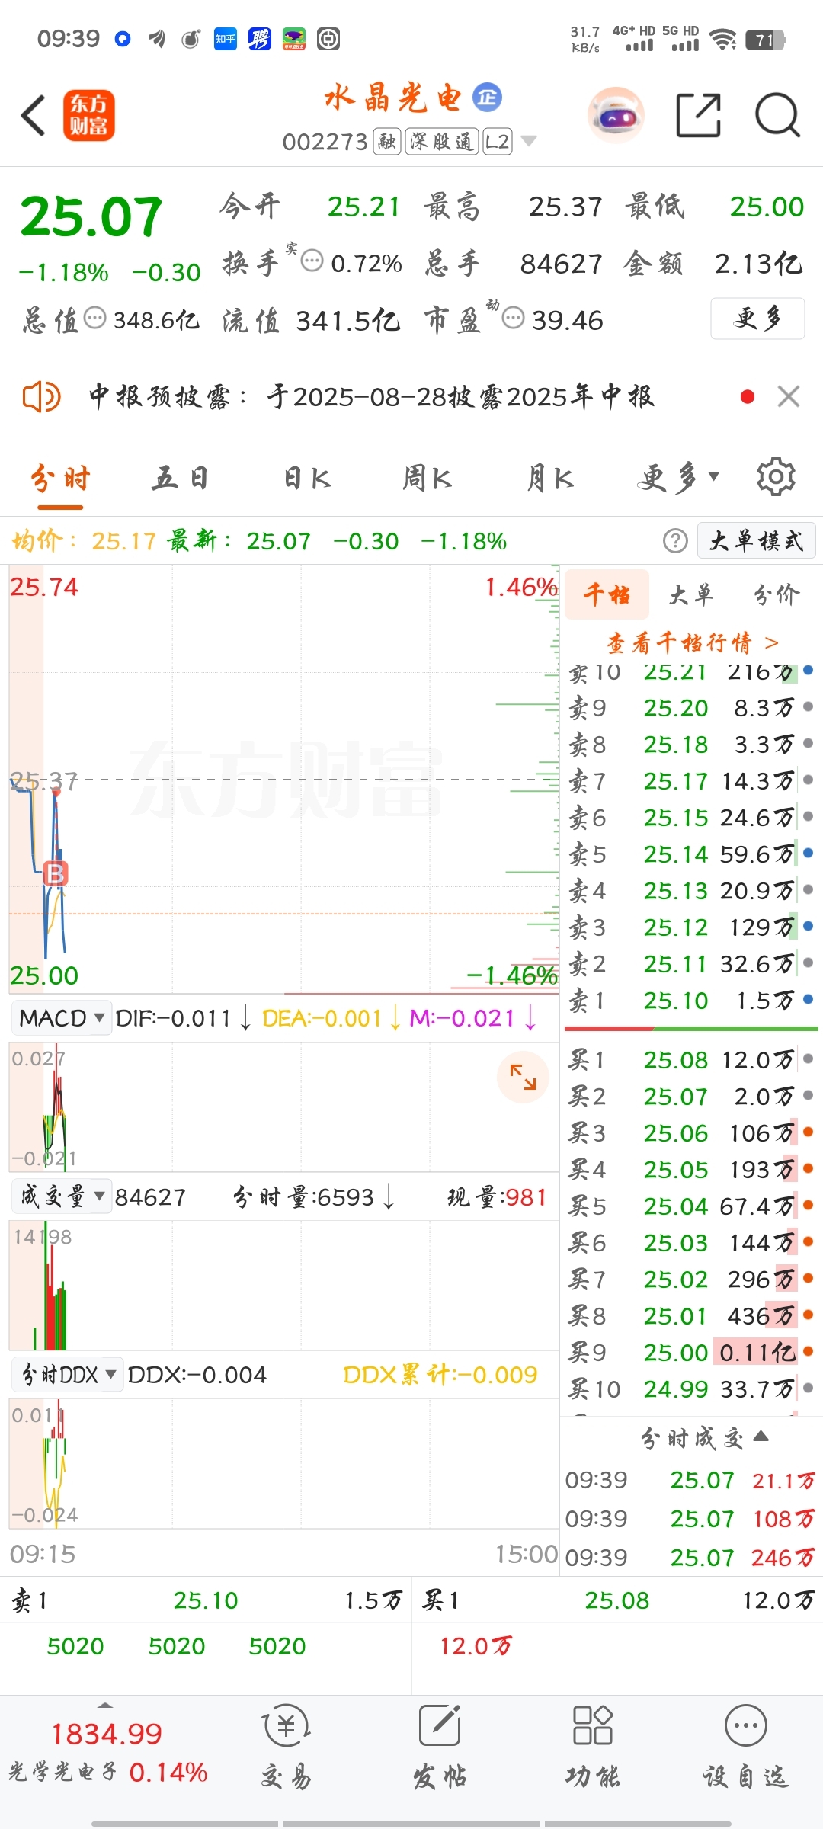The height and width of the screenshot is (1829, 823).
Task: Select the 分价 order book tab
Action: [777, 594]
